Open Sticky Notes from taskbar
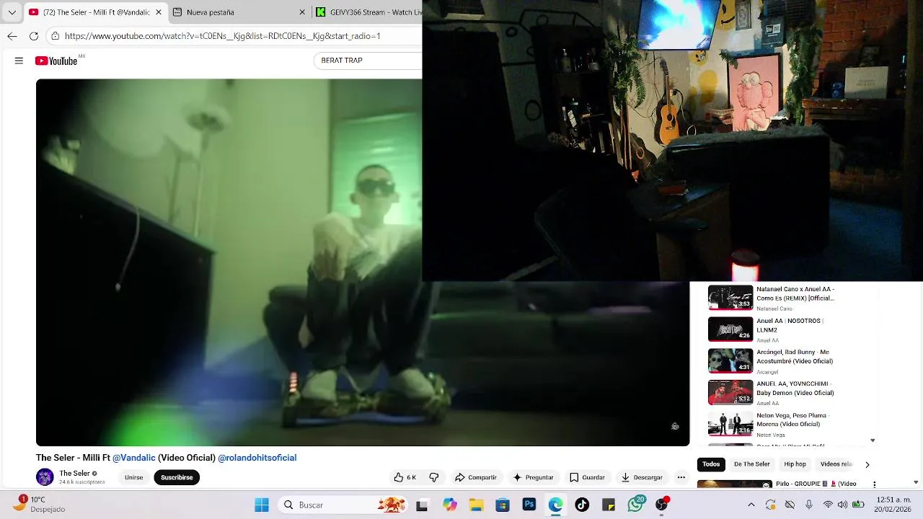This screenshot has height=519, width=923. (x=609, y=505)
